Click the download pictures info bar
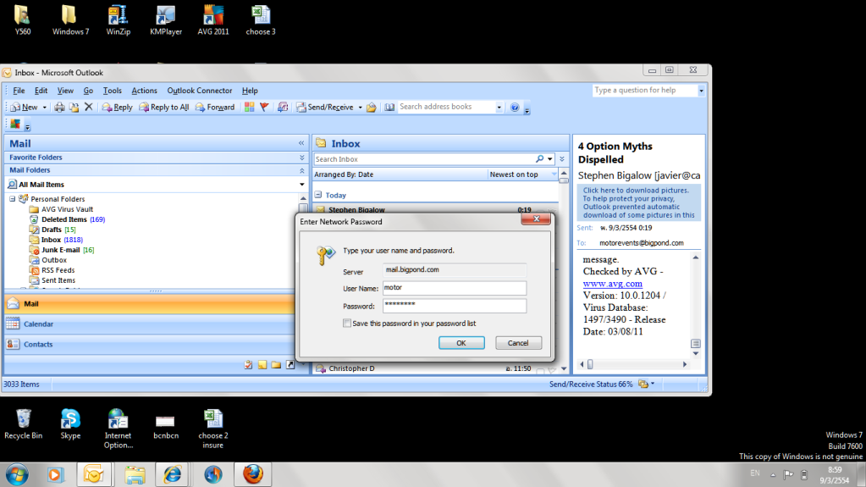The width and height of the screenshot is (866, 487). 639,203
